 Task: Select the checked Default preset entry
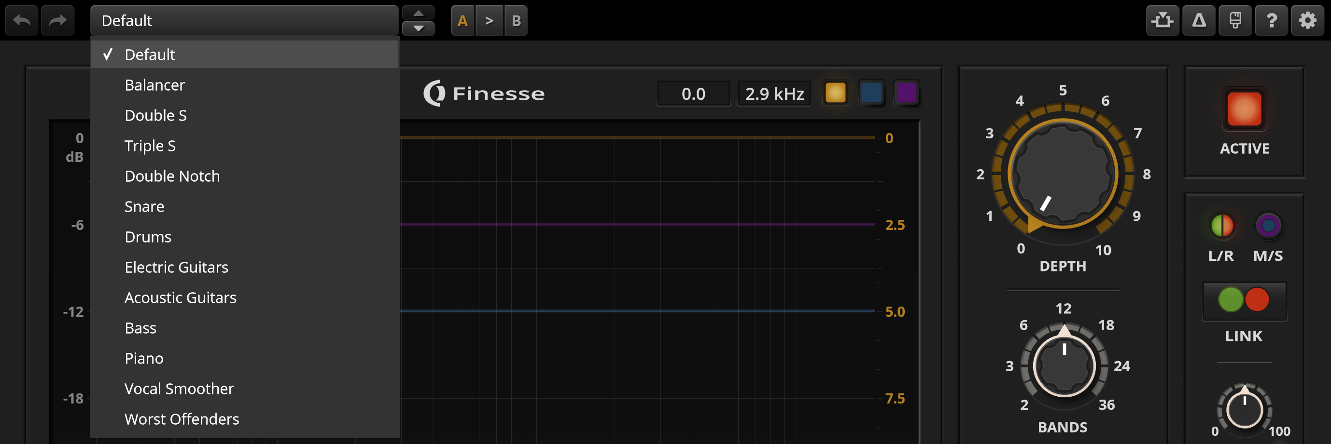point(245,54)
